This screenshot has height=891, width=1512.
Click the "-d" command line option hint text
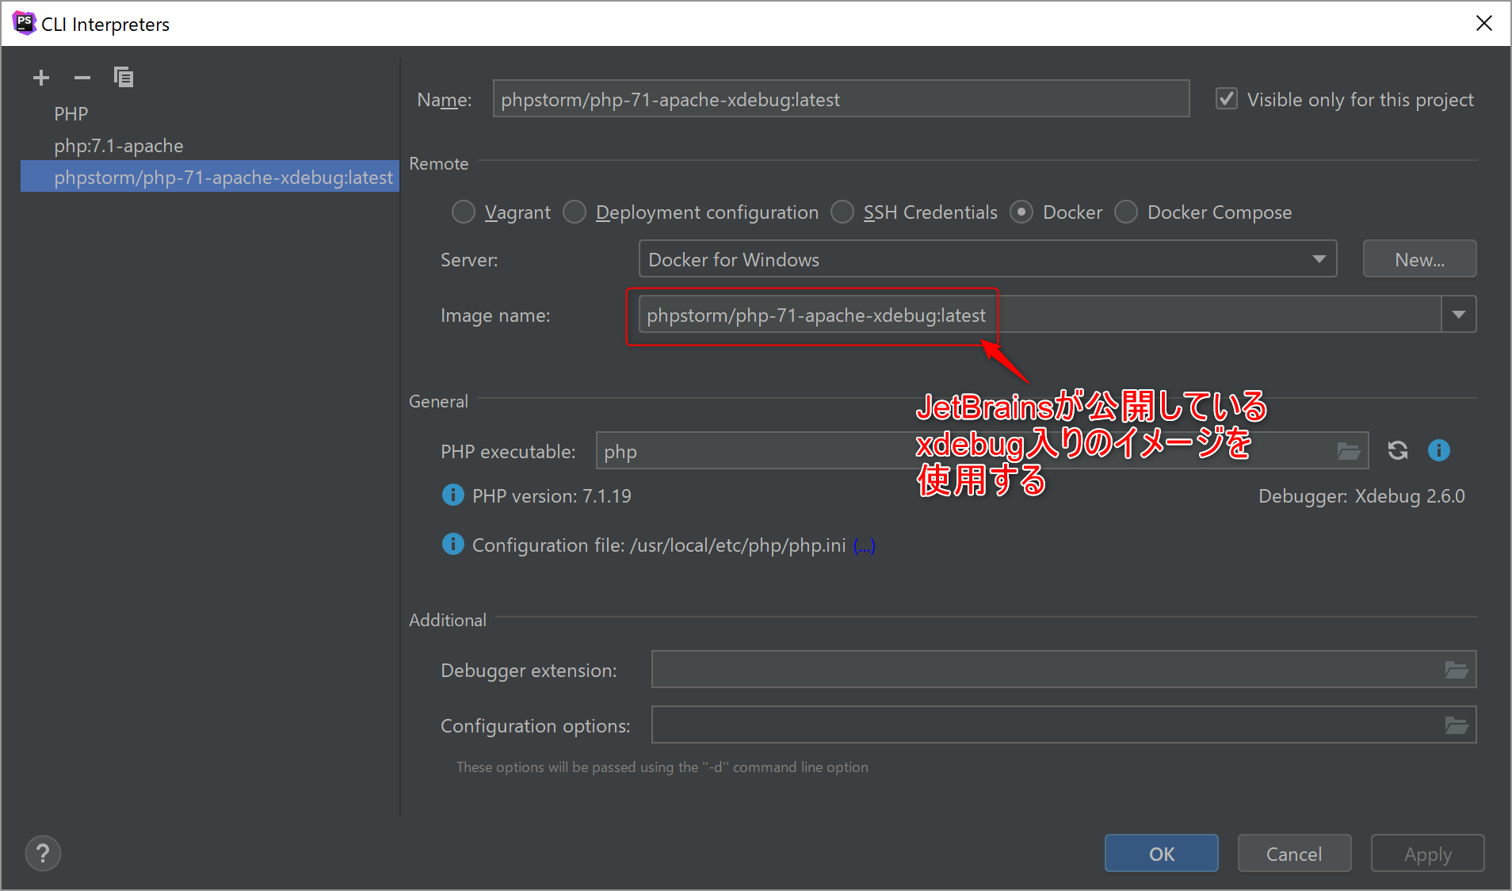(662, 767)
